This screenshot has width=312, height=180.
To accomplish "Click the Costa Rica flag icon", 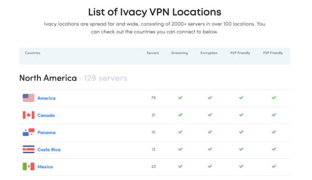I will (28, 149).
